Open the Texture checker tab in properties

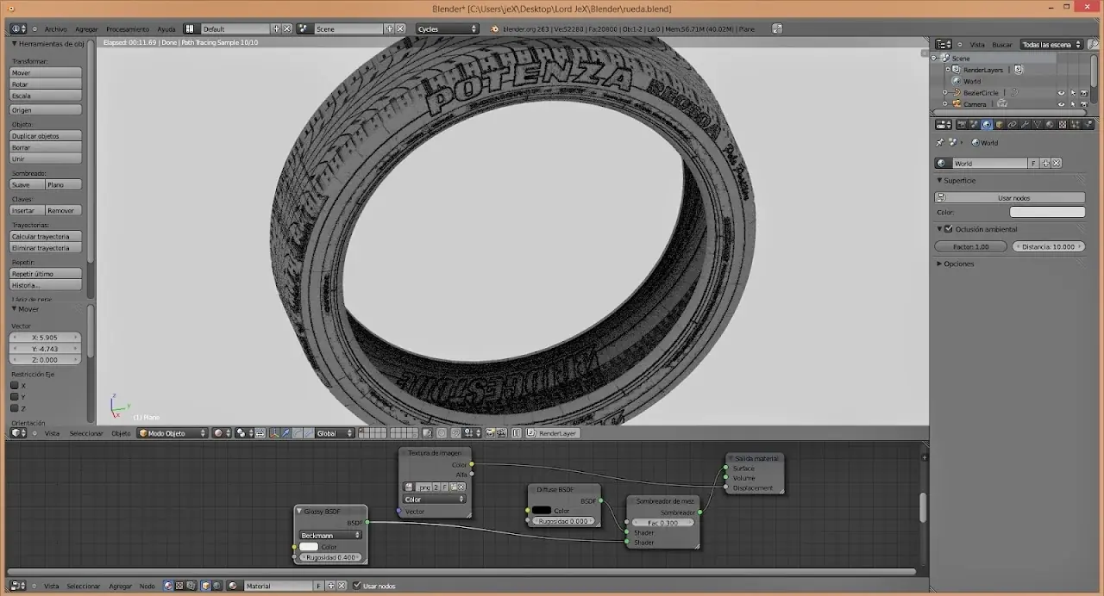(x=1063, y=125)
